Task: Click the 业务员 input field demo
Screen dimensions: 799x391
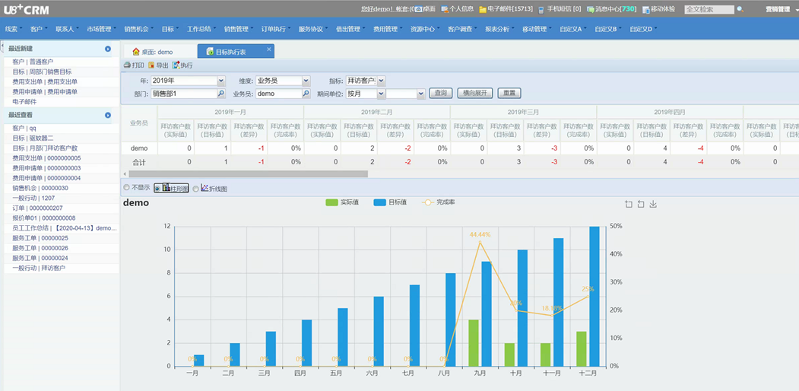Action: [279, 94]
